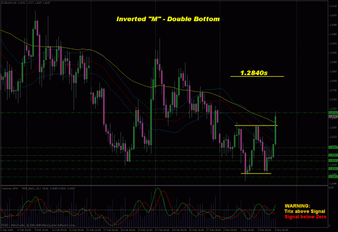Click the '6 Mar 00:00' time axis label

pyautogui.click(x=282, y=230)
